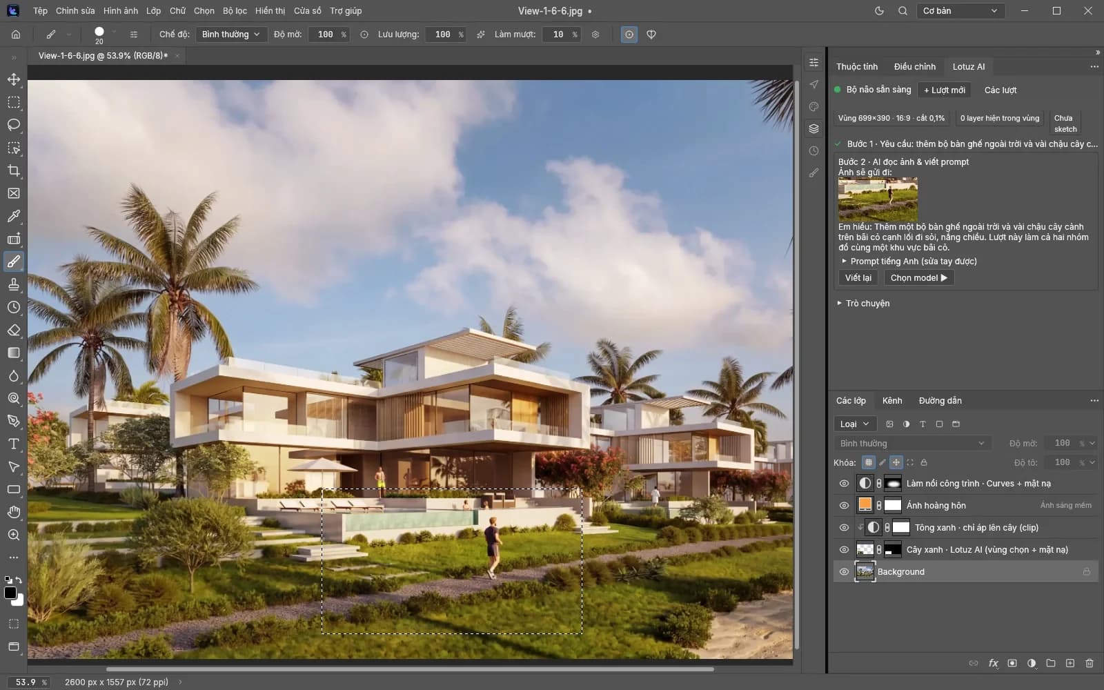Select the Eyedropper tool

pos(13,216)
